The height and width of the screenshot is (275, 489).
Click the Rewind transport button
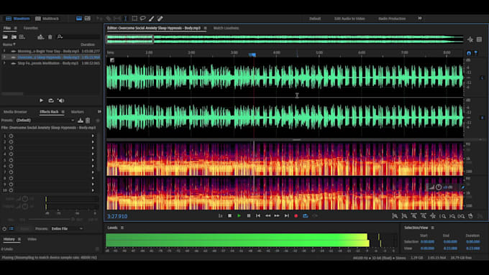tap(268, 216)
